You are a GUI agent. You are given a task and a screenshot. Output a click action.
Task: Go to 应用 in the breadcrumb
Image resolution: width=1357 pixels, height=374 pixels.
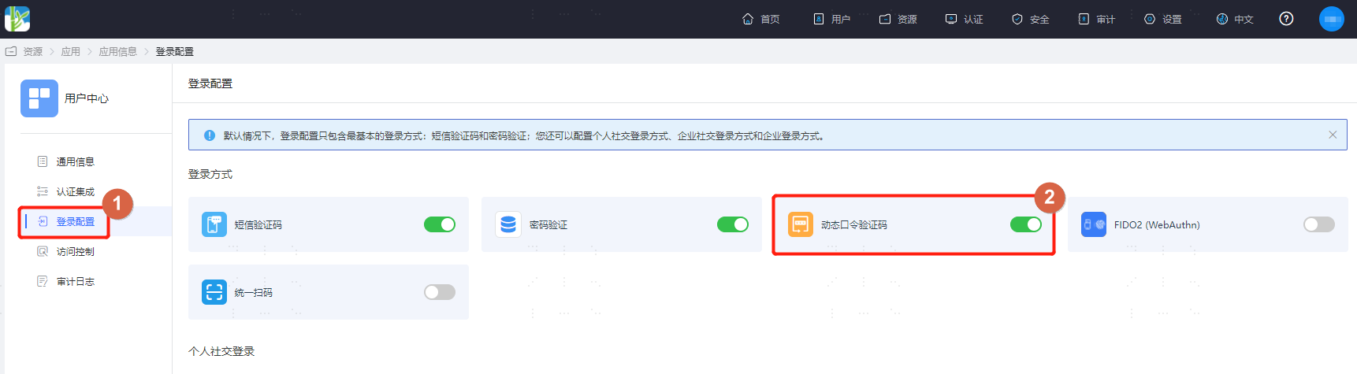[x=71, y=51]
